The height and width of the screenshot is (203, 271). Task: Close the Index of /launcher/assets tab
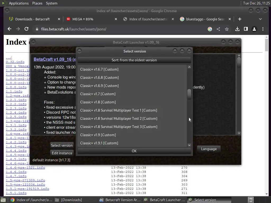pos(173,19)
